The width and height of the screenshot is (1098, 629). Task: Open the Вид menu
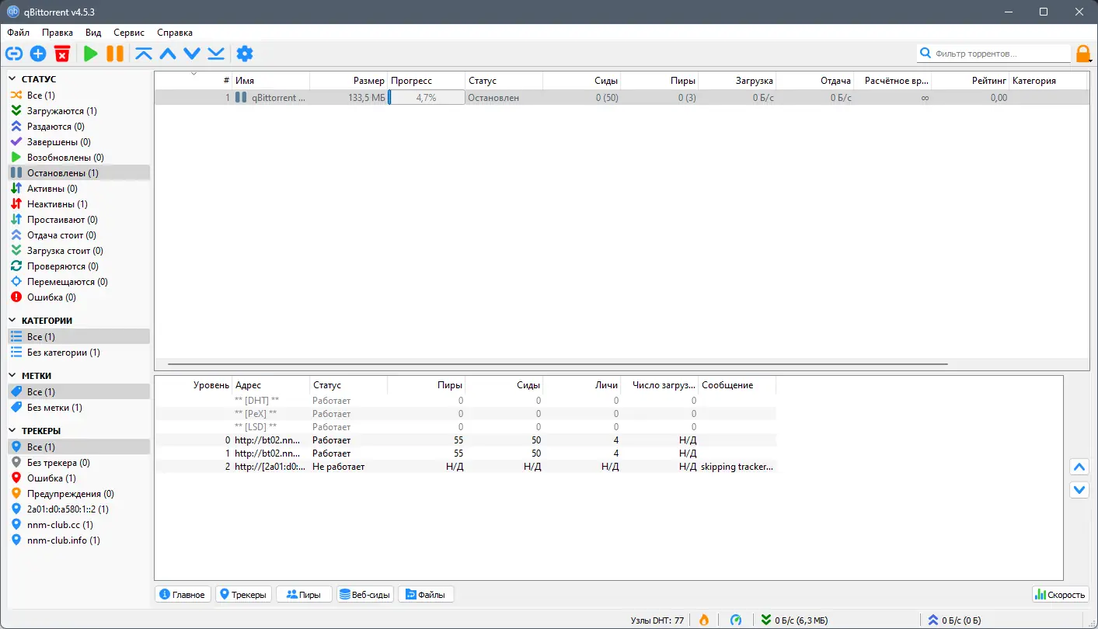93,33
